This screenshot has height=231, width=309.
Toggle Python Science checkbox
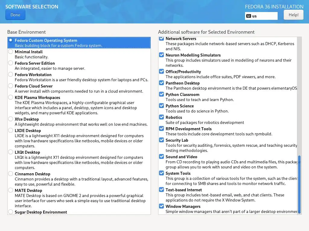point(161,106)
